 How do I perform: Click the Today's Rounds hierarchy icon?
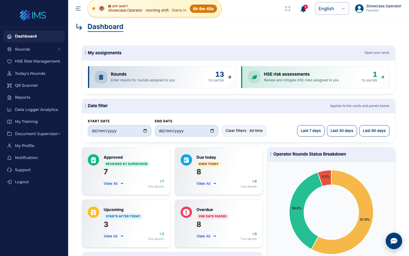[x=9, y=73]
